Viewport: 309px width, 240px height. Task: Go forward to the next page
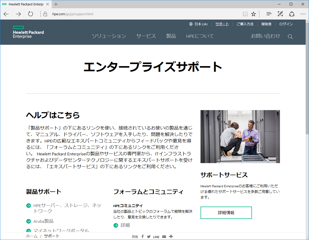[x=18, y=14]
